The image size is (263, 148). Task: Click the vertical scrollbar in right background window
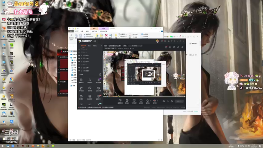point(200,43)
